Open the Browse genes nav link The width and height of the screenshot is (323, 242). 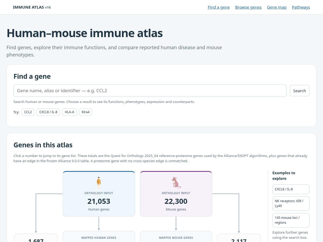(248, 7)
